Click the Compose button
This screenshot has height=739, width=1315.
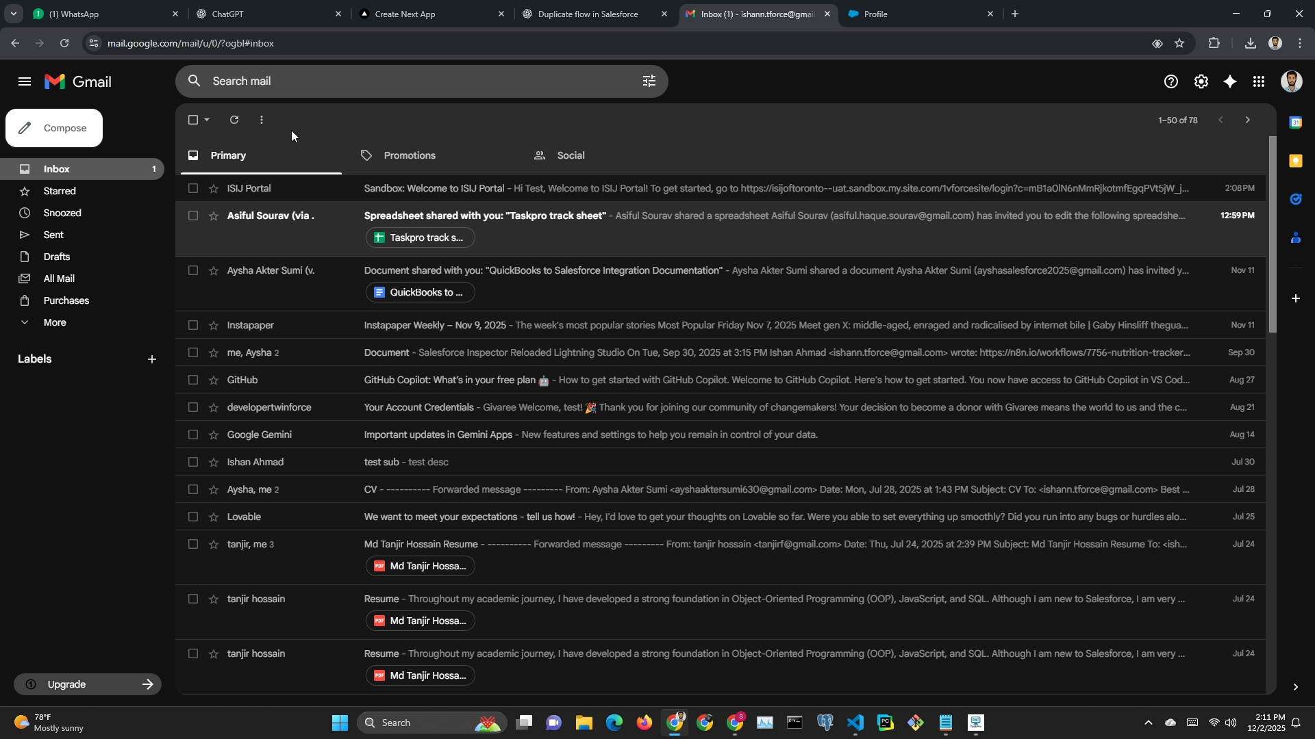coord(54,128)
